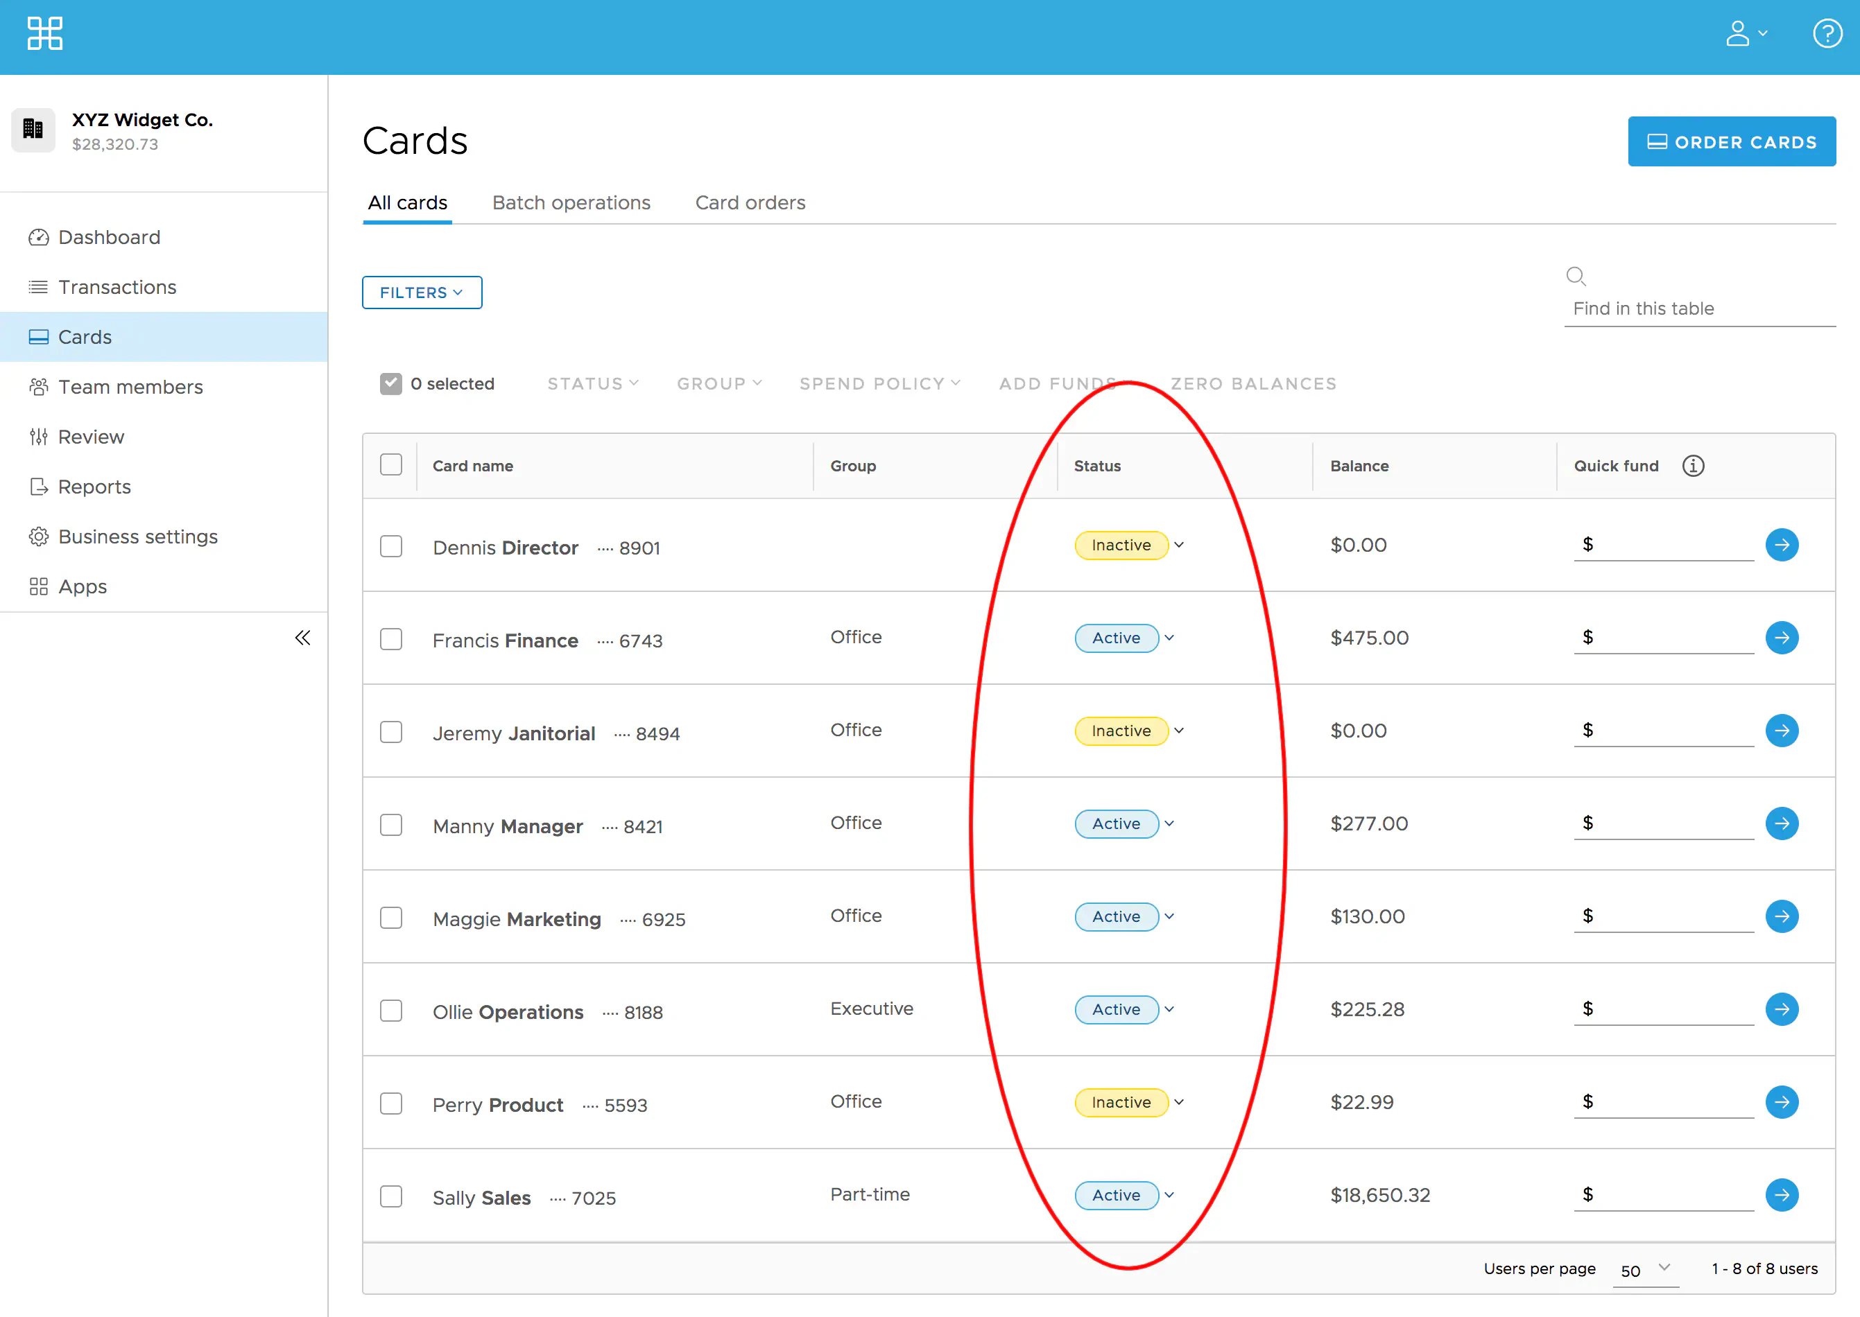The width and height of the screenshot is (1860, 1317).
Task: Click the search magnifier icon
Action: pos(1575,277)
